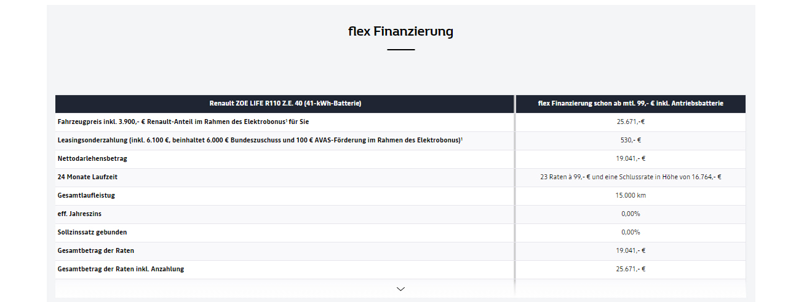788x302 pixels.
Task: Select the Gesamtlaufleistung row label
Action: (86, 196)
